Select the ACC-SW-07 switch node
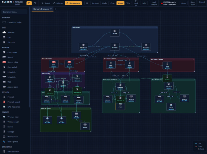207x154 pixels. point(184,98)
